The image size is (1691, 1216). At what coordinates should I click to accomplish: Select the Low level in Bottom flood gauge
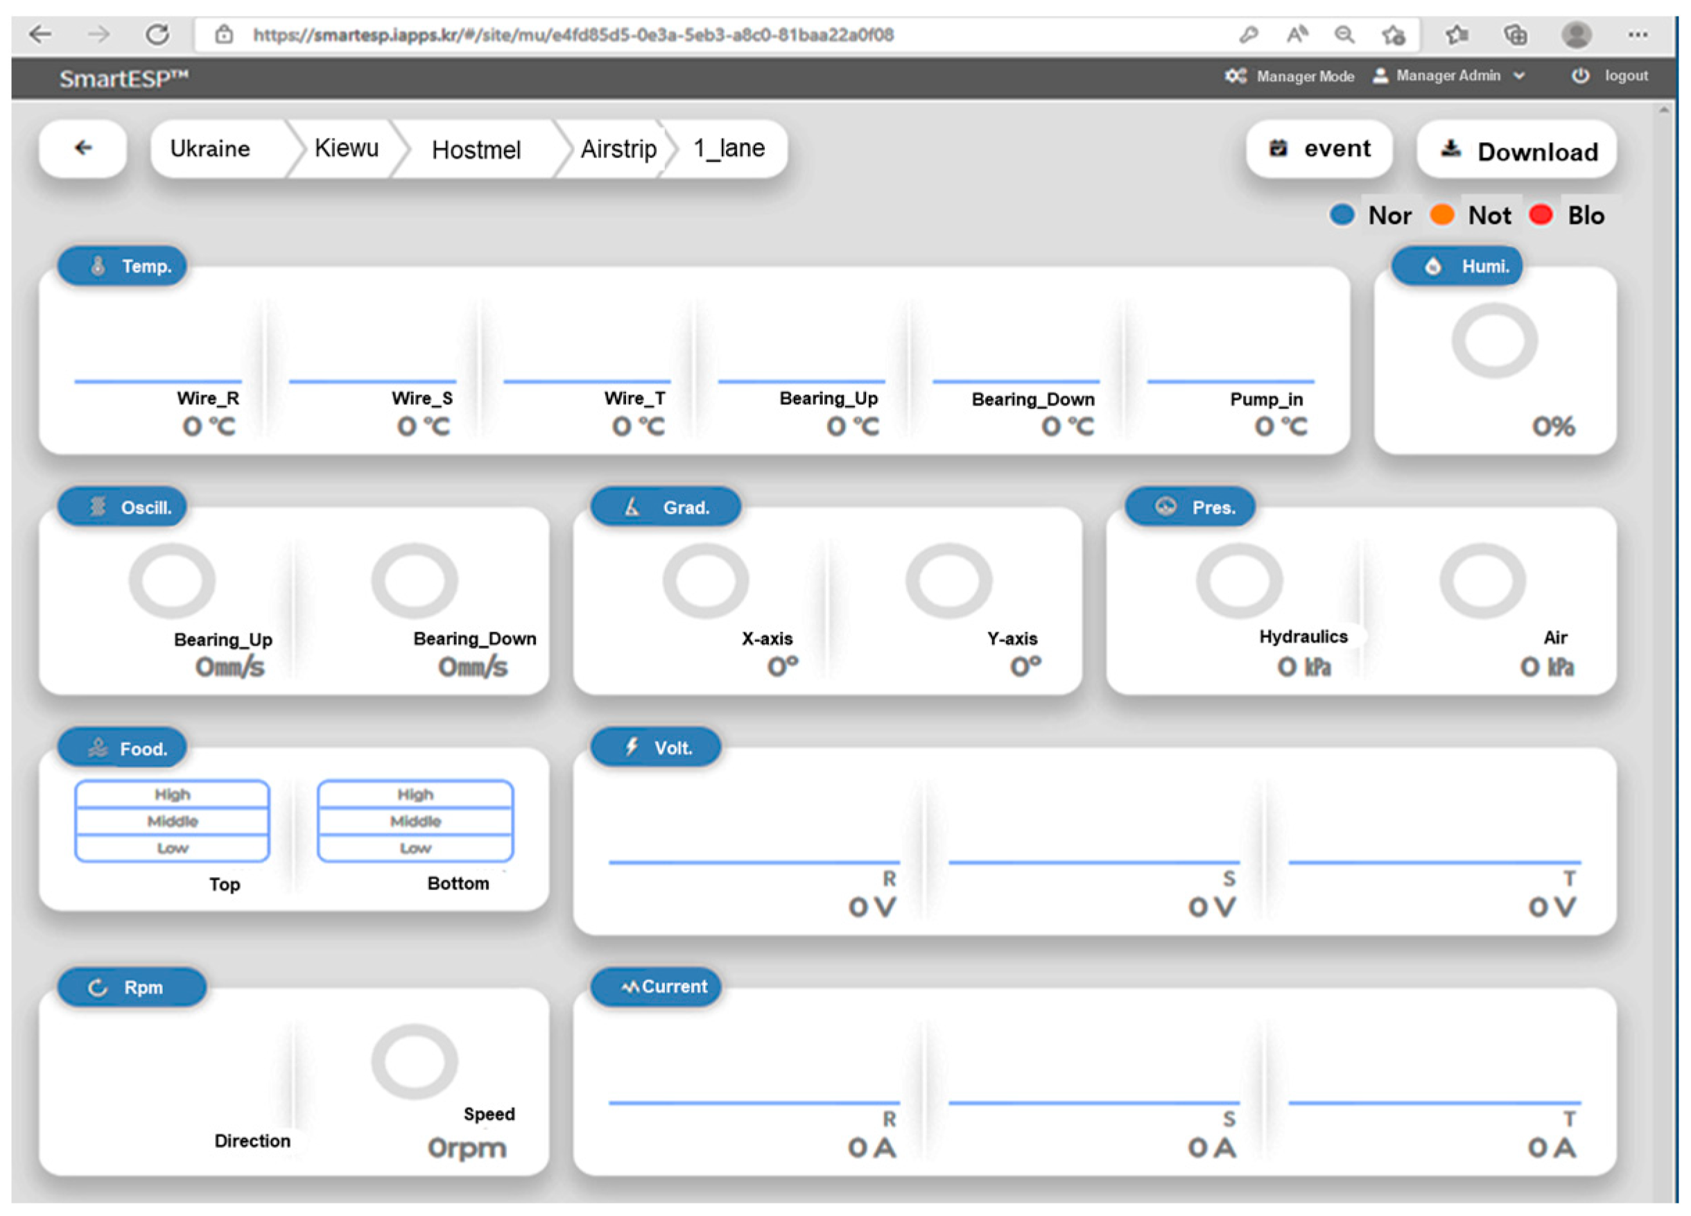coord(415,849)
